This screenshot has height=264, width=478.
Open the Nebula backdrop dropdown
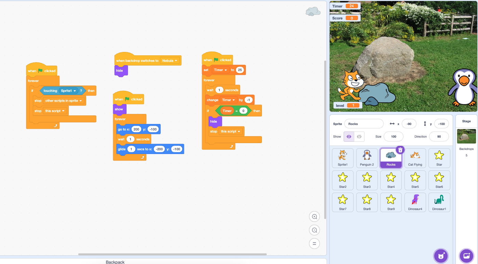click(x=170, y=60)
